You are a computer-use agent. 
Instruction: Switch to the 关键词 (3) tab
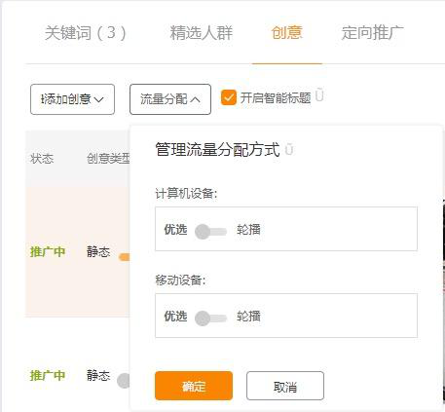point(86,32)
